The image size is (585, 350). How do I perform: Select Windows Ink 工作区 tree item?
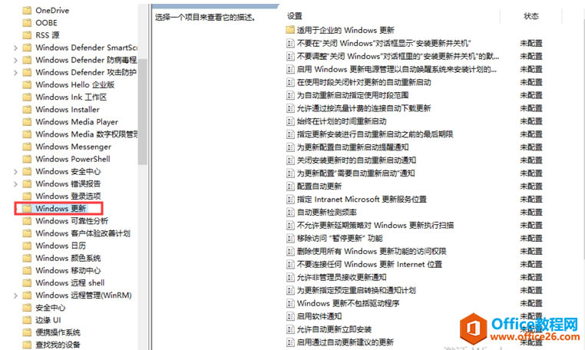[x=71, y=97]
